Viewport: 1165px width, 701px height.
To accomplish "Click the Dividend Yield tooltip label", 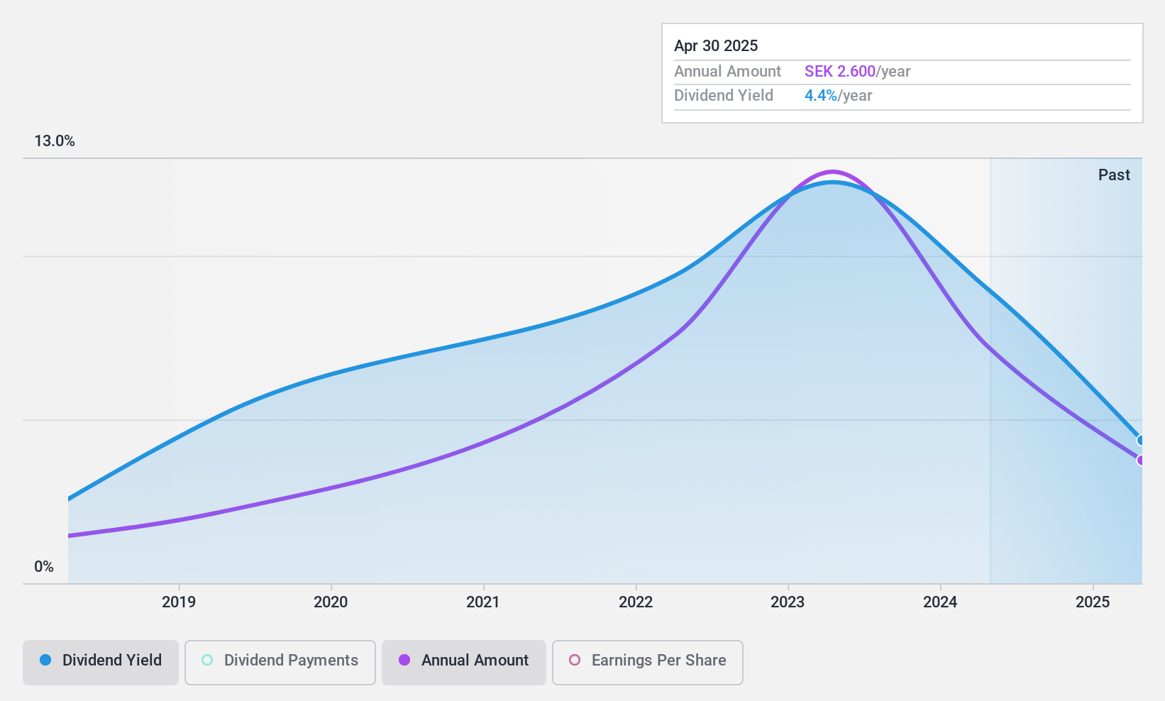I will point(724,96).
